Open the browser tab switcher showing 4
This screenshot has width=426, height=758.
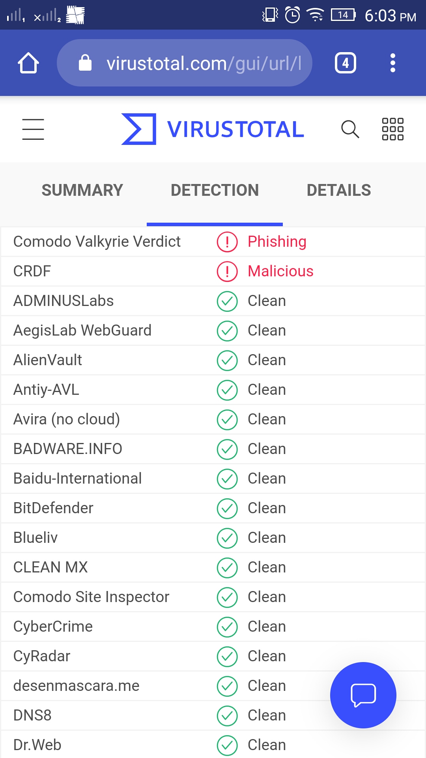[x=345, y=63]
